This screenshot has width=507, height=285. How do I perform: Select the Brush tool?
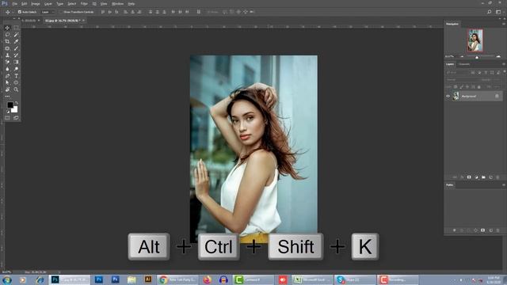[16, 48]
